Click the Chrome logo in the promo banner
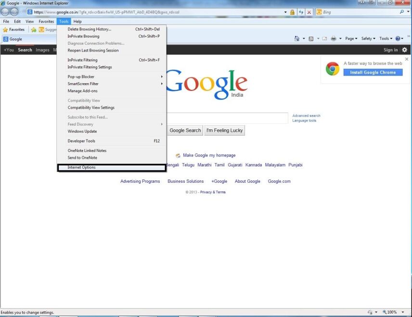This screenshot has height=317, width=412. [x=332, y=68]
